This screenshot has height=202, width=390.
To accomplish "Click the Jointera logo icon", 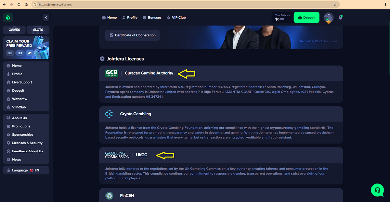I will 8,18.
